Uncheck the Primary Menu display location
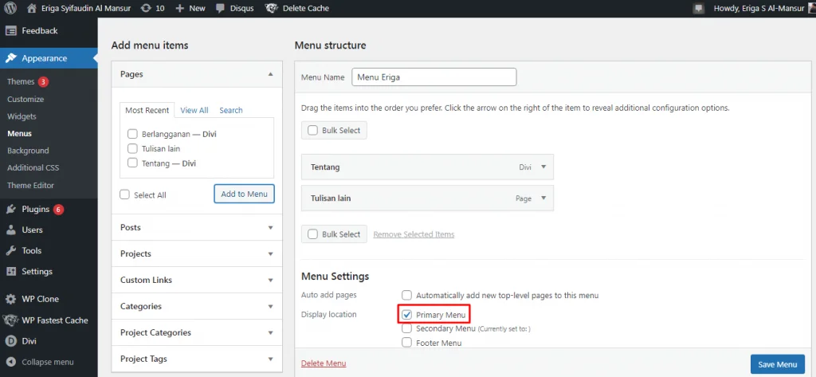 (406, 315)
